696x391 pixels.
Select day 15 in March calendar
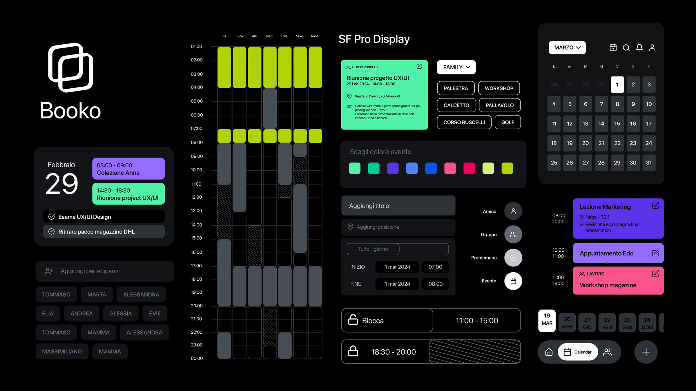(617, 124)
